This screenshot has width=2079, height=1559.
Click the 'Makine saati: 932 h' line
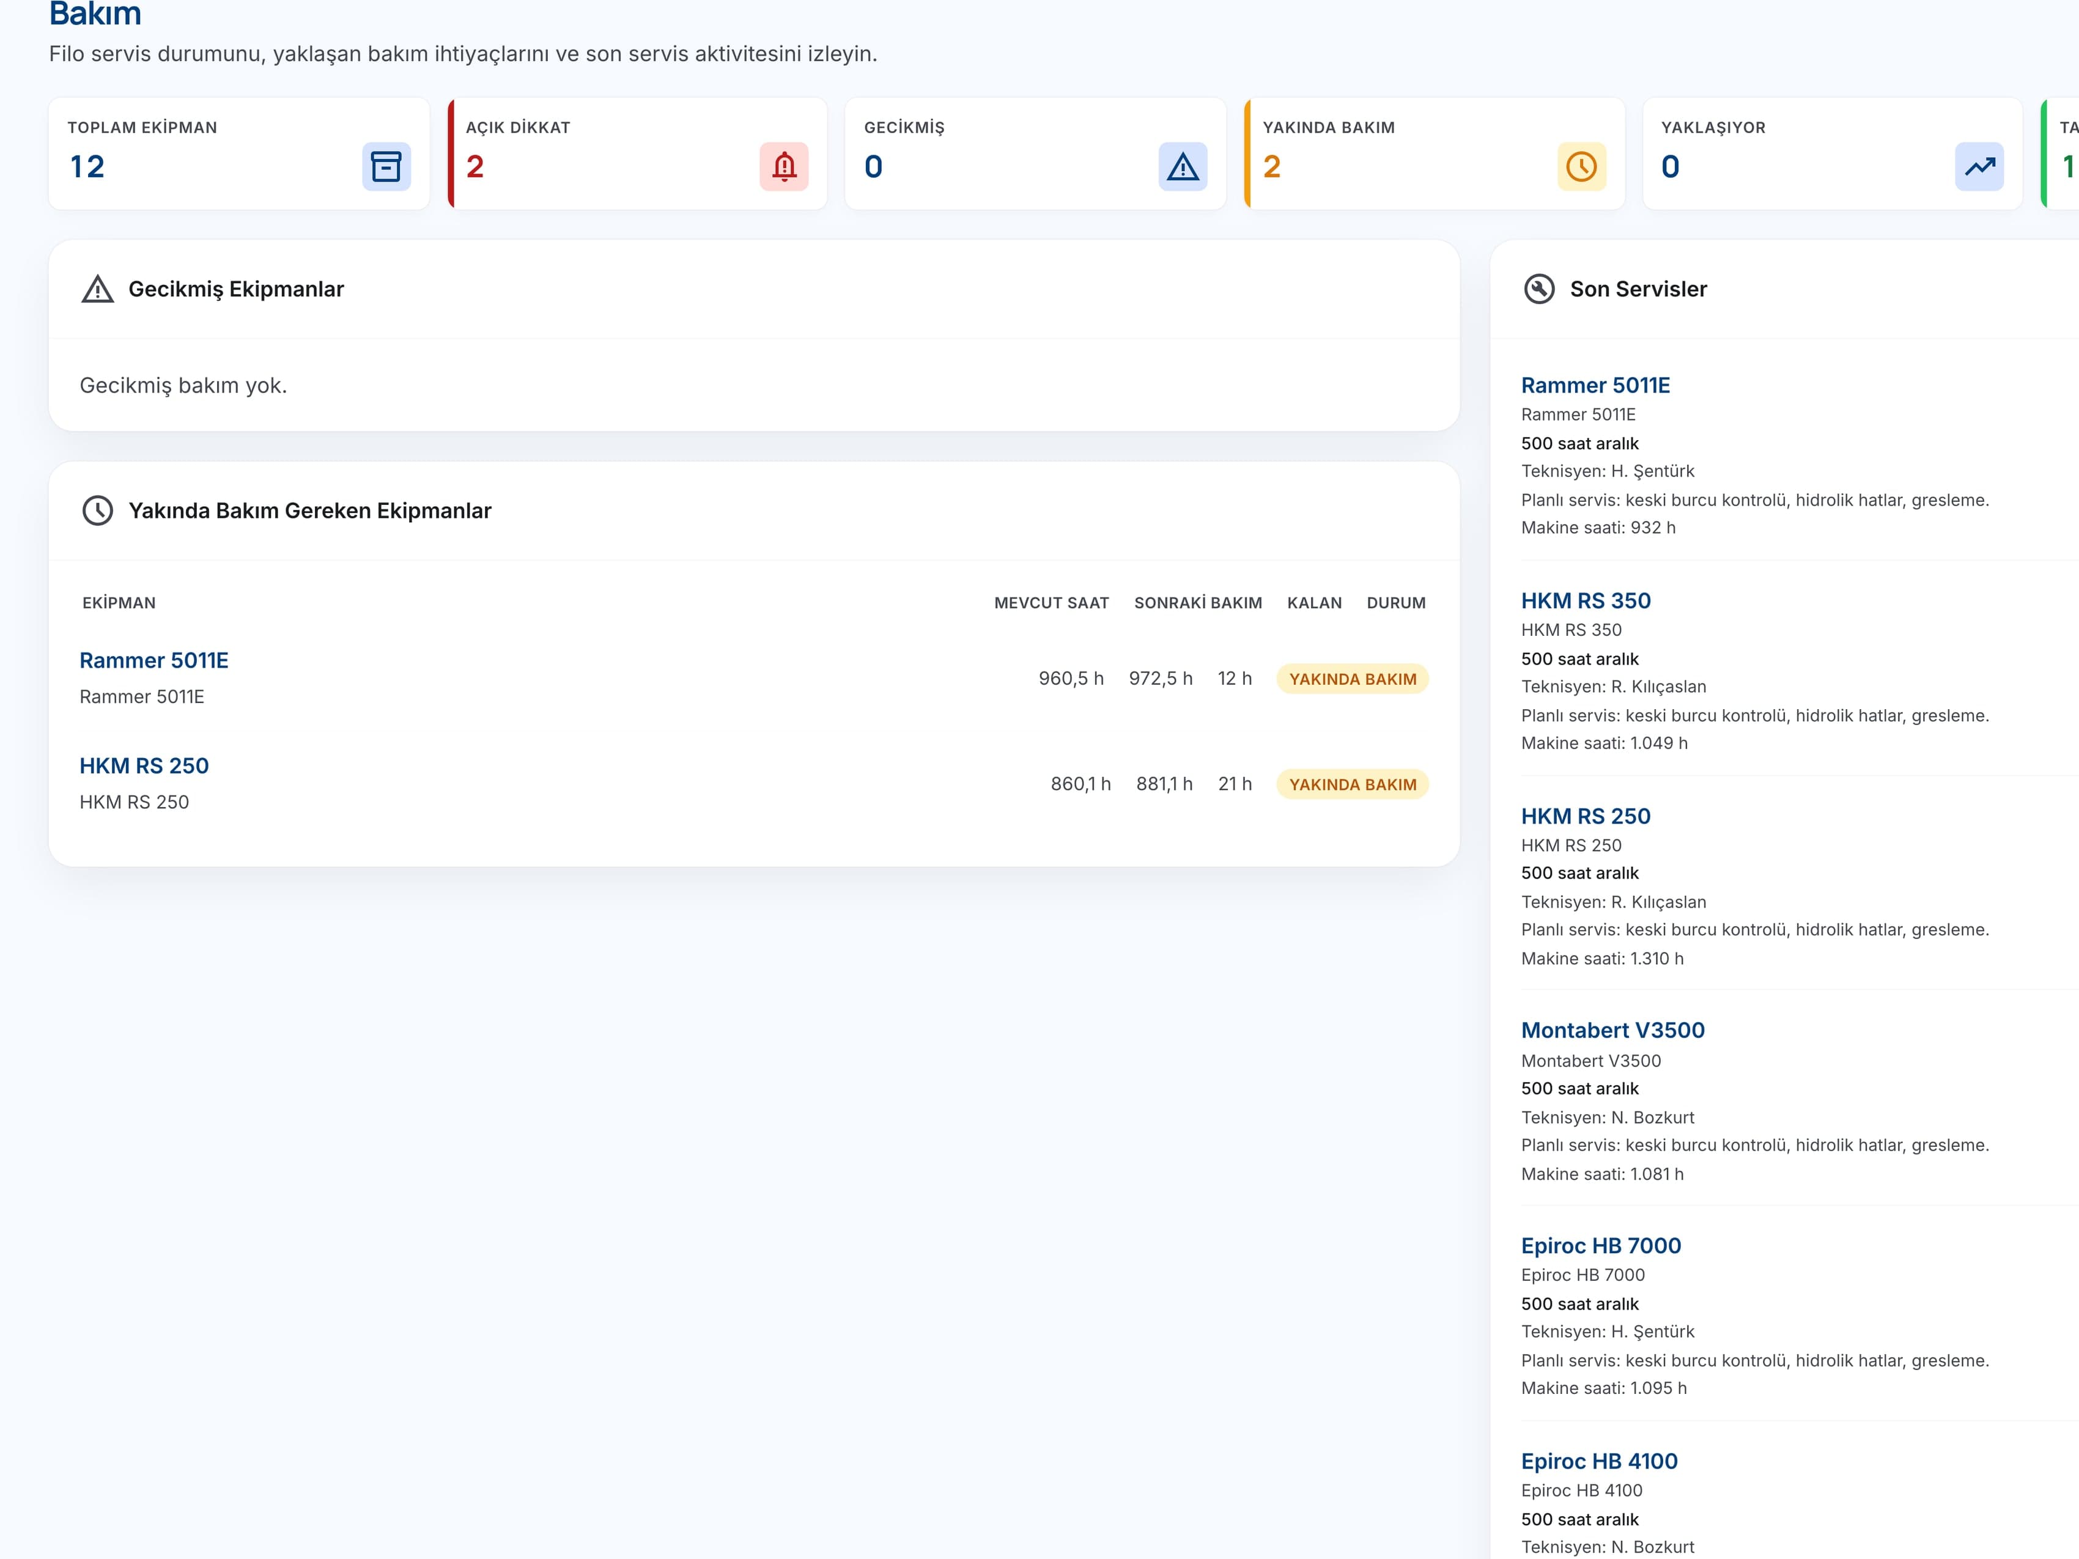1599,527
